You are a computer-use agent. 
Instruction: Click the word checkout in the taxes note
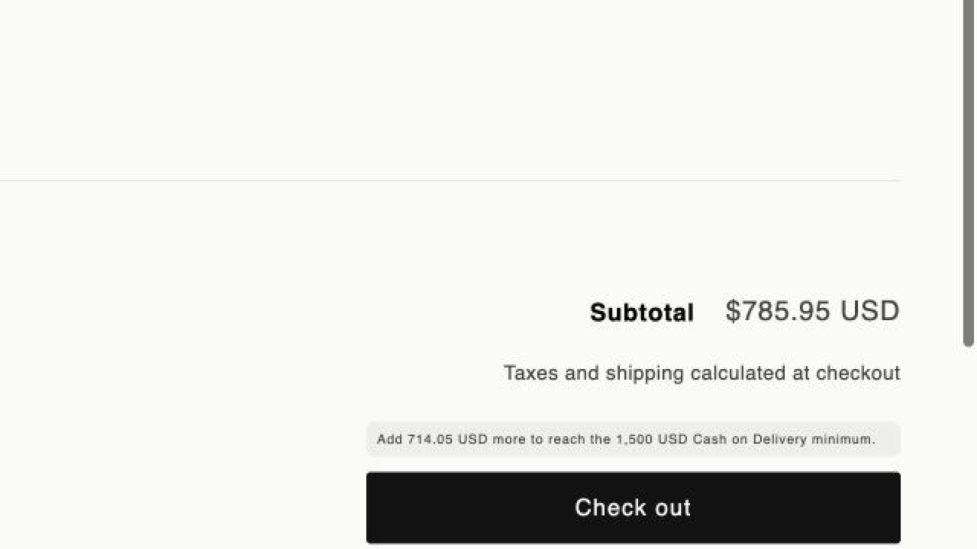[x=858, y=373]
